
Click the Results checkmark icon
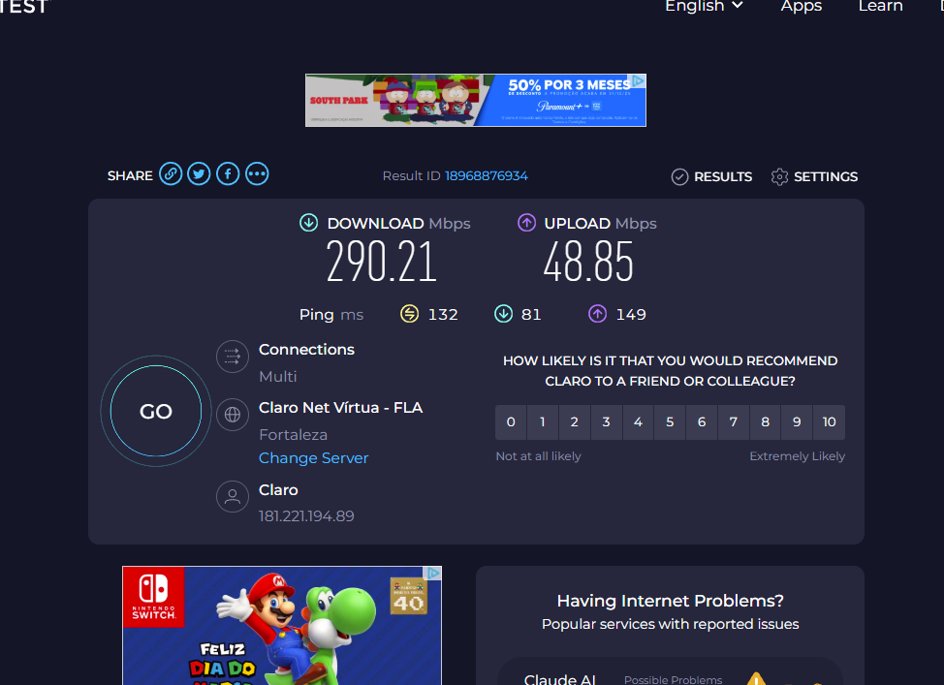pyautogui.click(x=679, y=176)
